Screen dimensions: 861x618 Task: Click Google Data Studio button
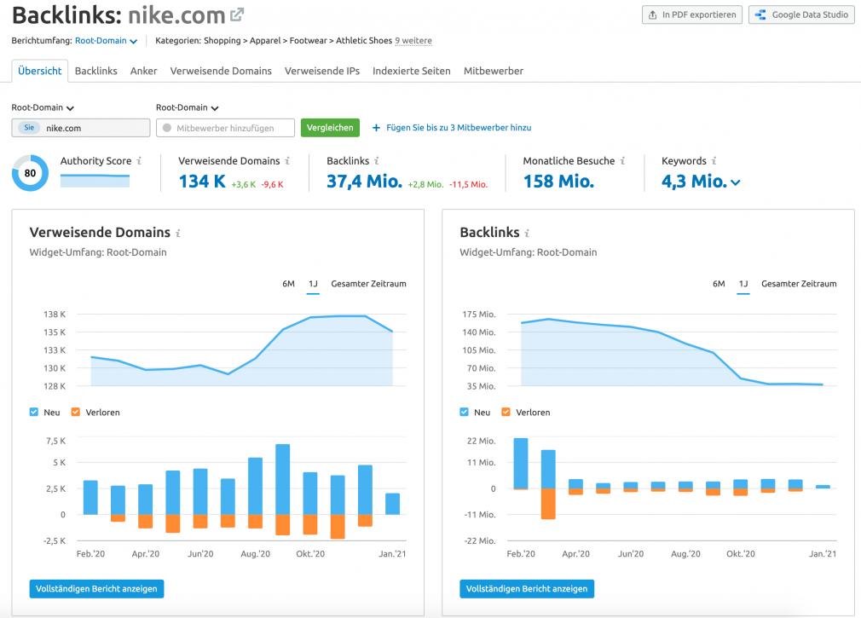coord(801,14)
